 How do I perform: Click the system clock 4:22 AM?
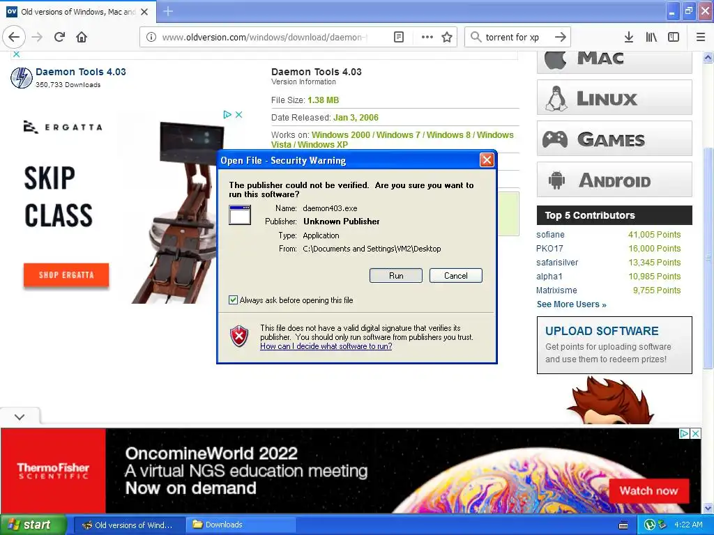point(688,525)
